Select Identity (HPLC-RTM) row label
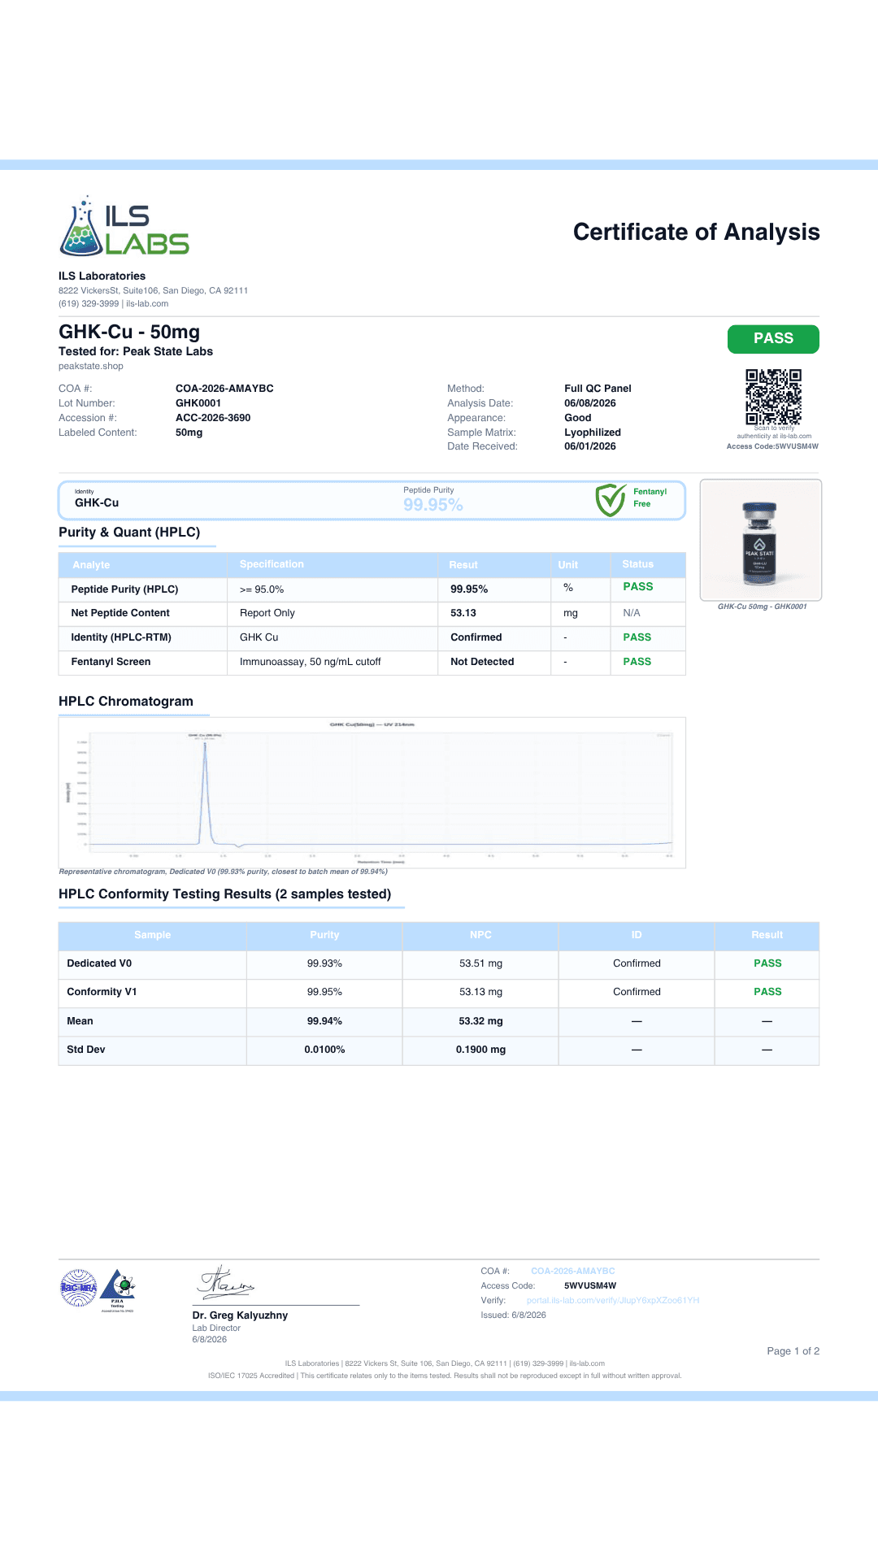The image size is (878, 1561). point(121,637)
